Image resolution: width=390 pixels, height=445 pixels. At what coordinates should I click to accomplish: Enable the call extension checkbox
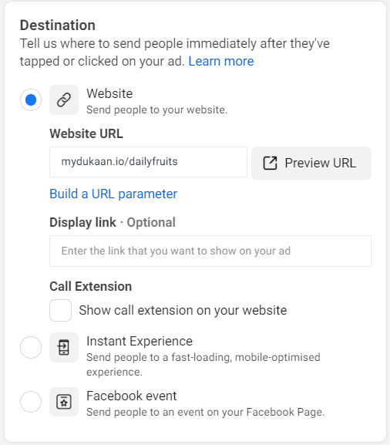[x=60, y=310]
